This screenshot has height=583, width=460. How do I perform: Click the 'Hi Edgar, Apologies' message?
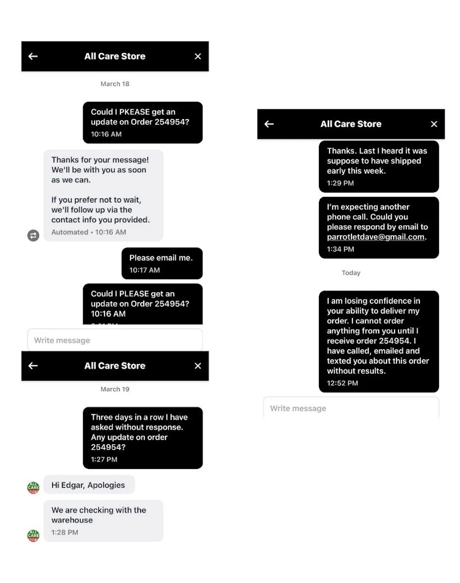click(89, 485)
